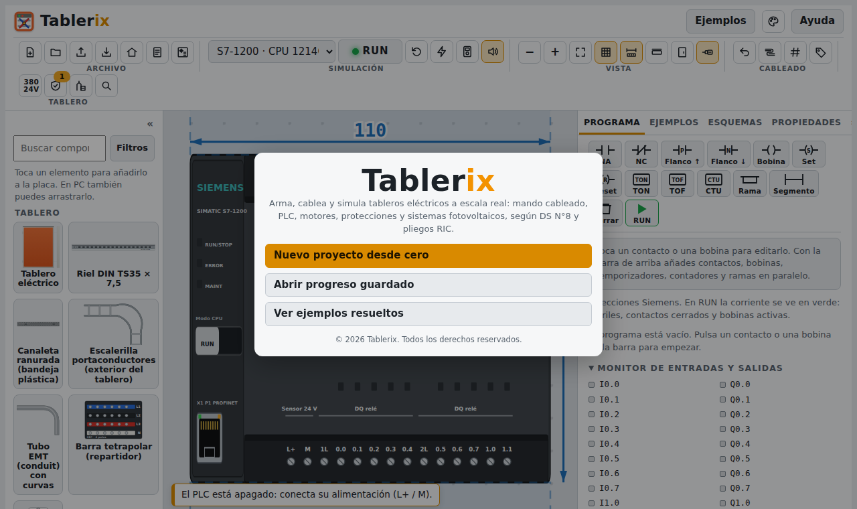Check the I0.5 input checkbox
The height and width of the screenshot is (509, 857).
click(591, 459)
